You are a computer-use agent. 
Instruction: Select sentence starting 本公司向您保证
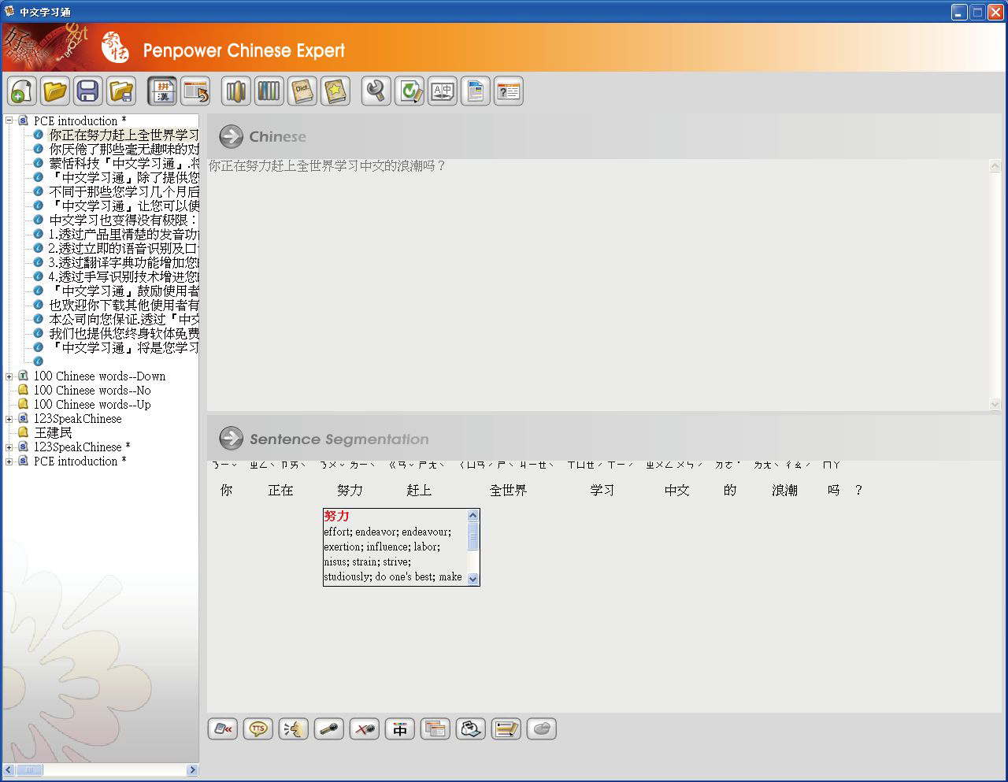tap(124, 319)
